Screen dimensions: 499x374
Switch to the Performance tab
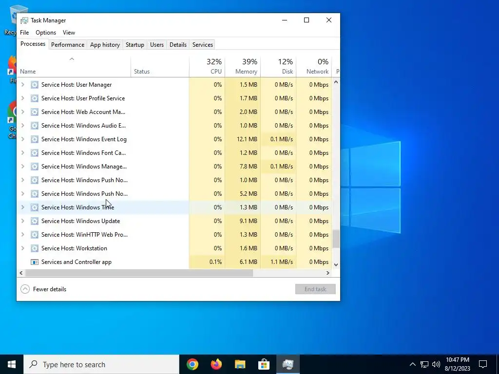(68, 45)
